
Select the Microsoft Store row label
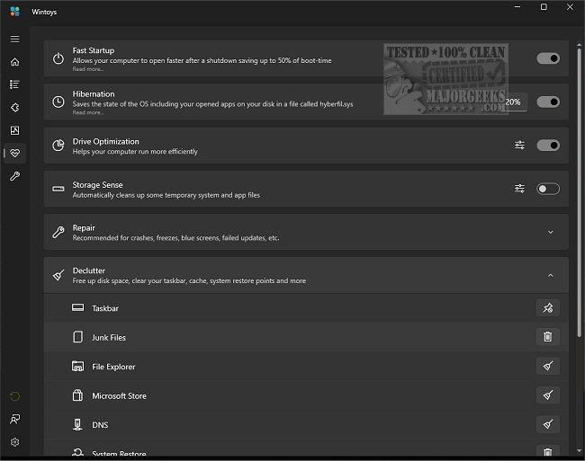pos(119,395)
